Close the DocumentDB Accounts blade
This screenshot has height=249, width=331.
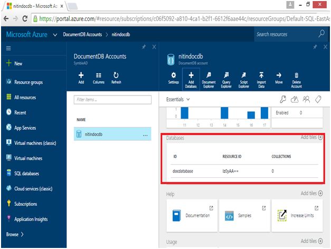pyautogui.click(x=154, y=47)
